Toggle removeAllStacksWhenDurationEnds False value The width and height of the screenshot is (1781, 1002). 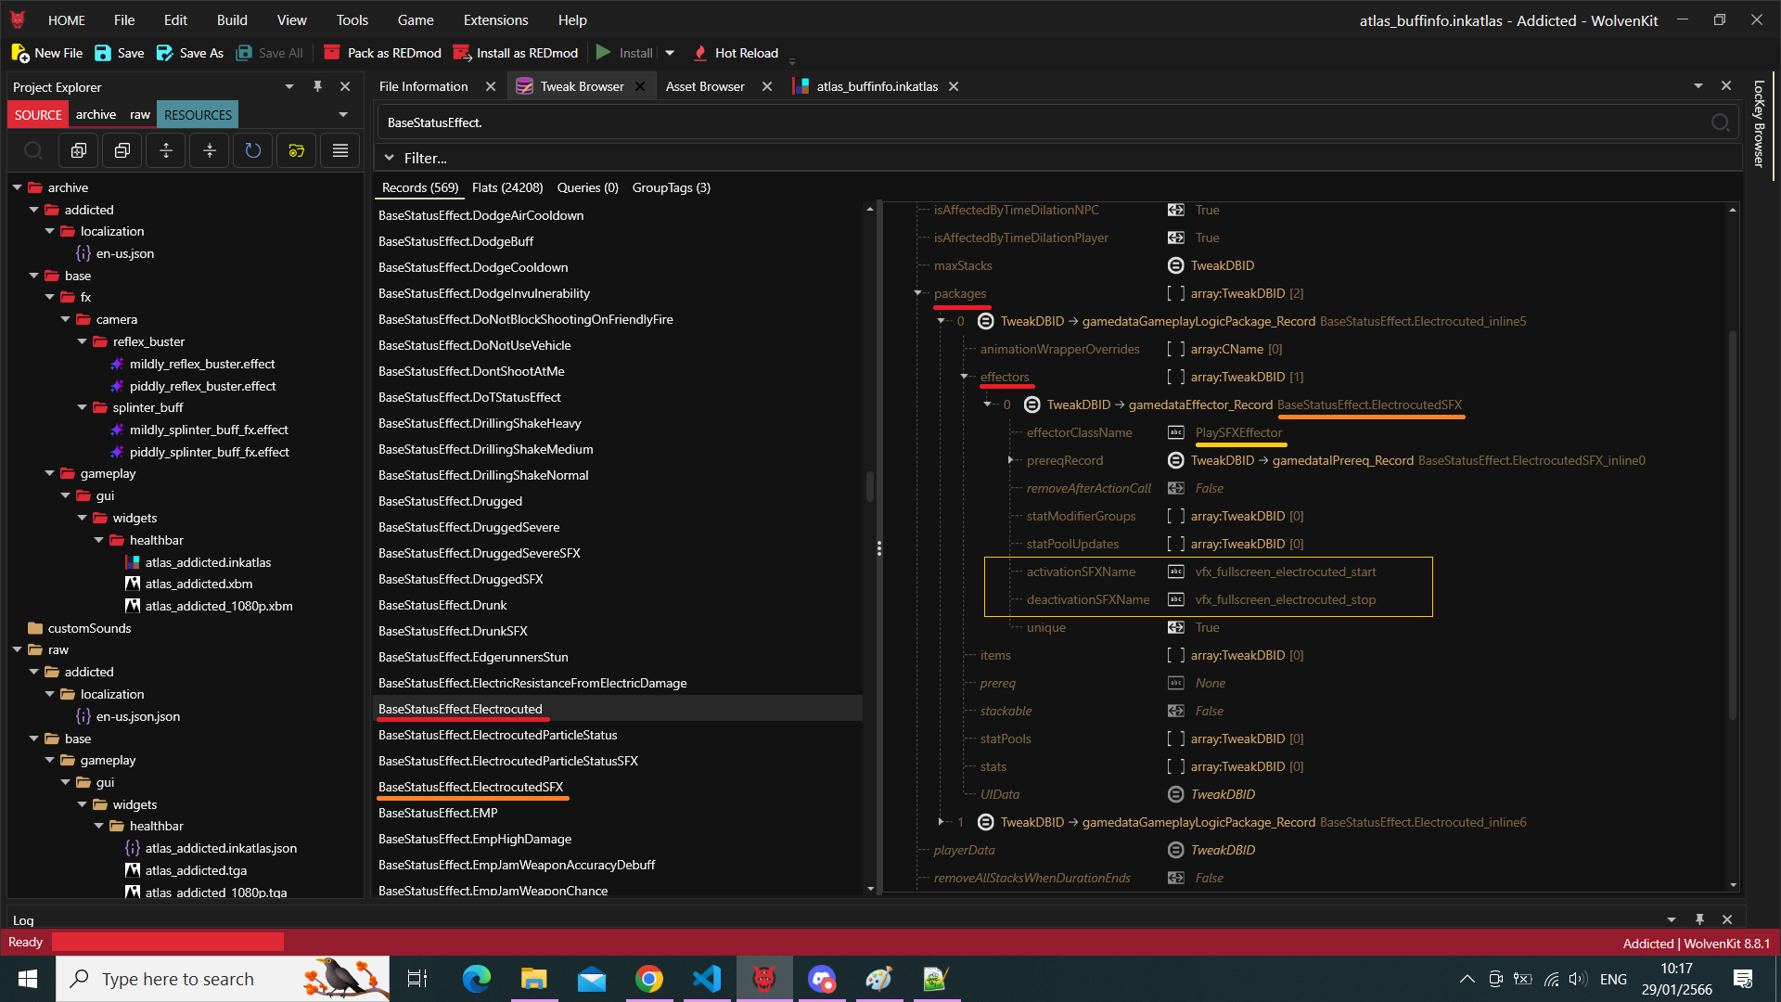[1175, 878]
